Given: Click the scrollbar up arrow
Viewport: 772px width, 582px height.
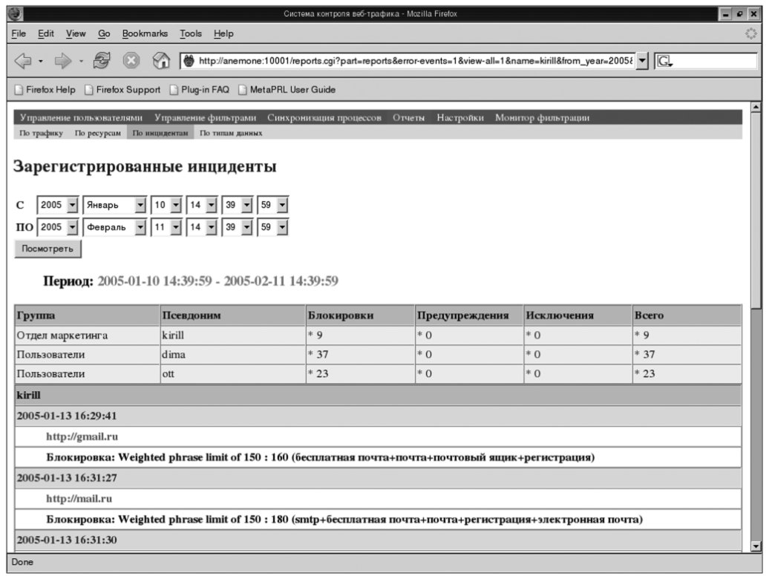Looking at the screenshot, I should pos(756,108).
